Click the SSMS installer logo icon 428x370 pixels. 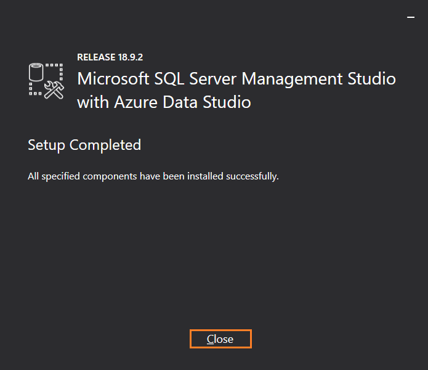46,80
